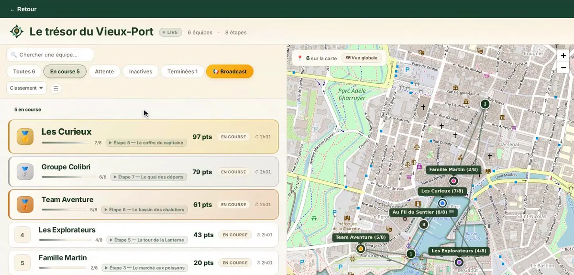Click the 5 en course list heading
The image size is (574, 275).
click(x=28, y=110)
